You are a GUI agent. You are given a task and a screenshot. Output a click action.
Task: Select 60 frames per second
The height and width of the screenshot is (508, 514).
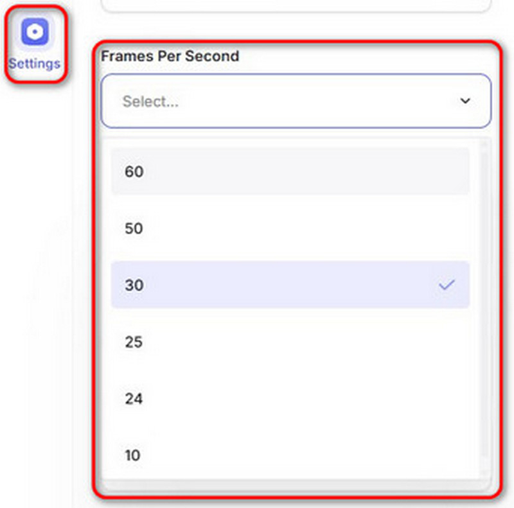pos(290,171)
